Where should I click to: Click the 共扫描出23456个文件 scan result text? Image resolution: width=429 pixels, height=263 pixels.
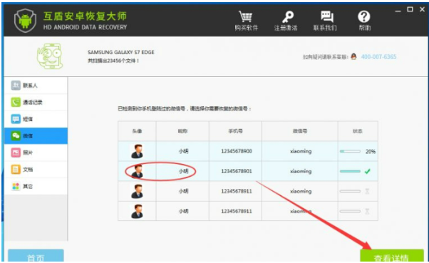113,61
